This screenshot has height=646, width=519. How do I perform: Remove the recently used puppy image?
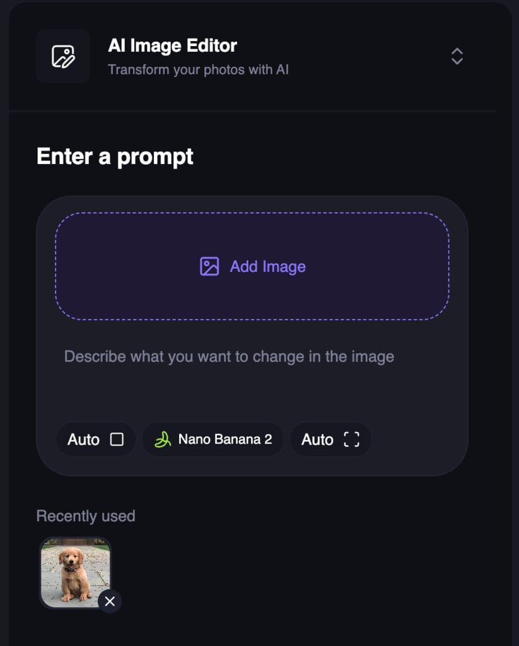(x=110, y=601)
